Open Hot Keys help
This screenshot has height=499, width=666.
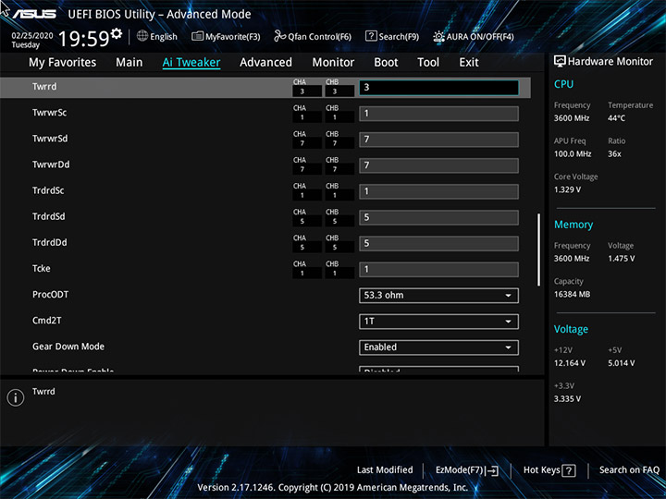point(549,470)
